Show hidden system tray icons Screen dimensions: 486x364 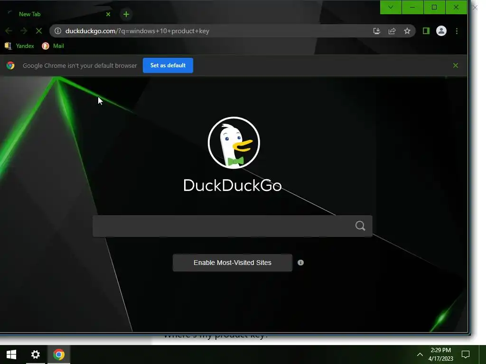[420, 355]
